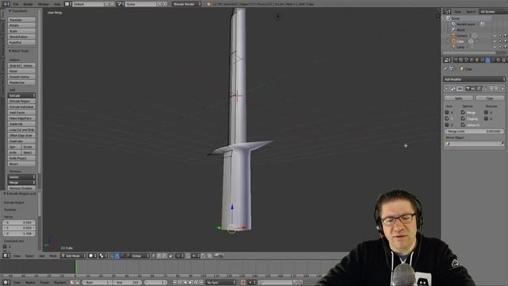
Task: Open the No Sync dropdown in timeline
Action: coord(221,283)
